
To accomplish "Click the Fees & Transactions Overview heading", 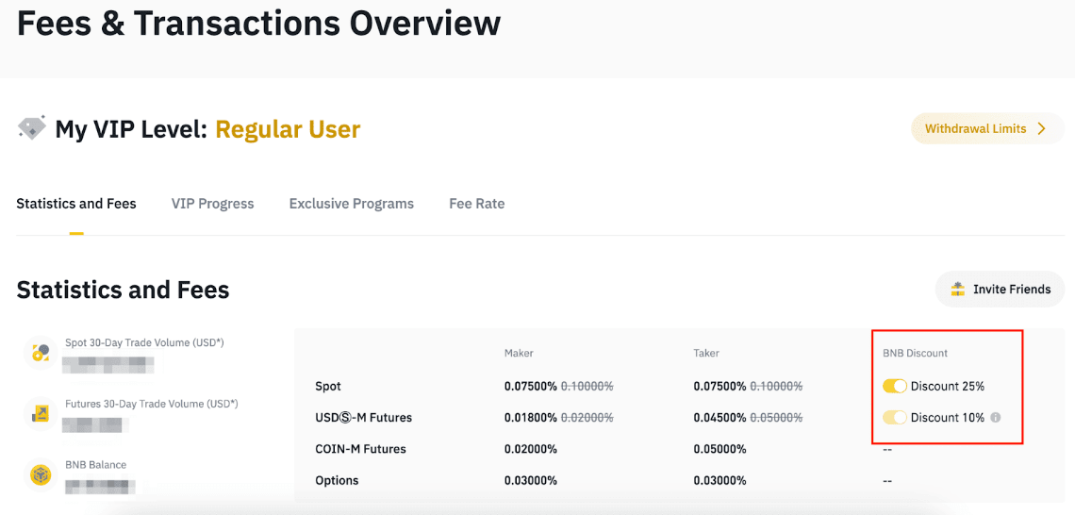I will pyautogui.click(x=258, y=23).
